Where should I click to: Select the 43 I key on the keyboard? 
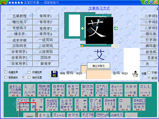coord(116,90)
